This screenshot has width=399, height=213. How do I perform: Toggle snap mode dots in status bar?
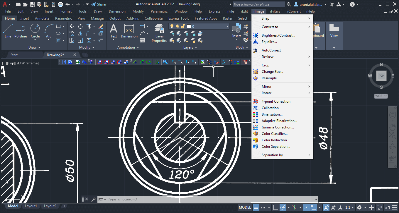[x=263, y=207]
